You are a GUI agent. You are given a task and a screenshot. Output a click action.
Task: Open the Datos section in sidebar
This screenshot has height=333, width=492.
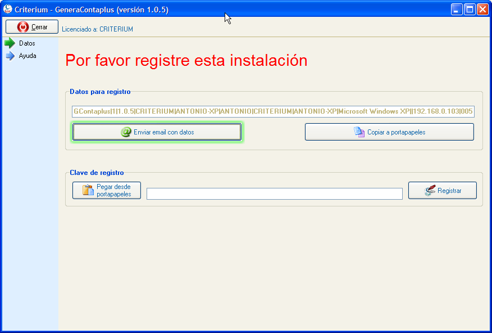pyautogui.click(x=27, y=43)
